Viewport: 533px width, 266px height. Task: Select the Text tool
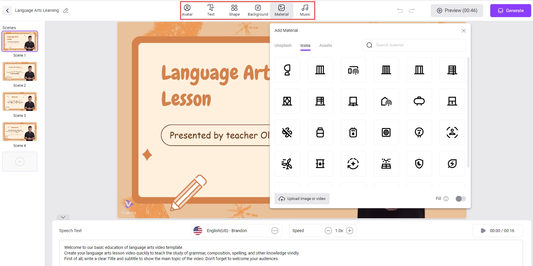[211, 10]
